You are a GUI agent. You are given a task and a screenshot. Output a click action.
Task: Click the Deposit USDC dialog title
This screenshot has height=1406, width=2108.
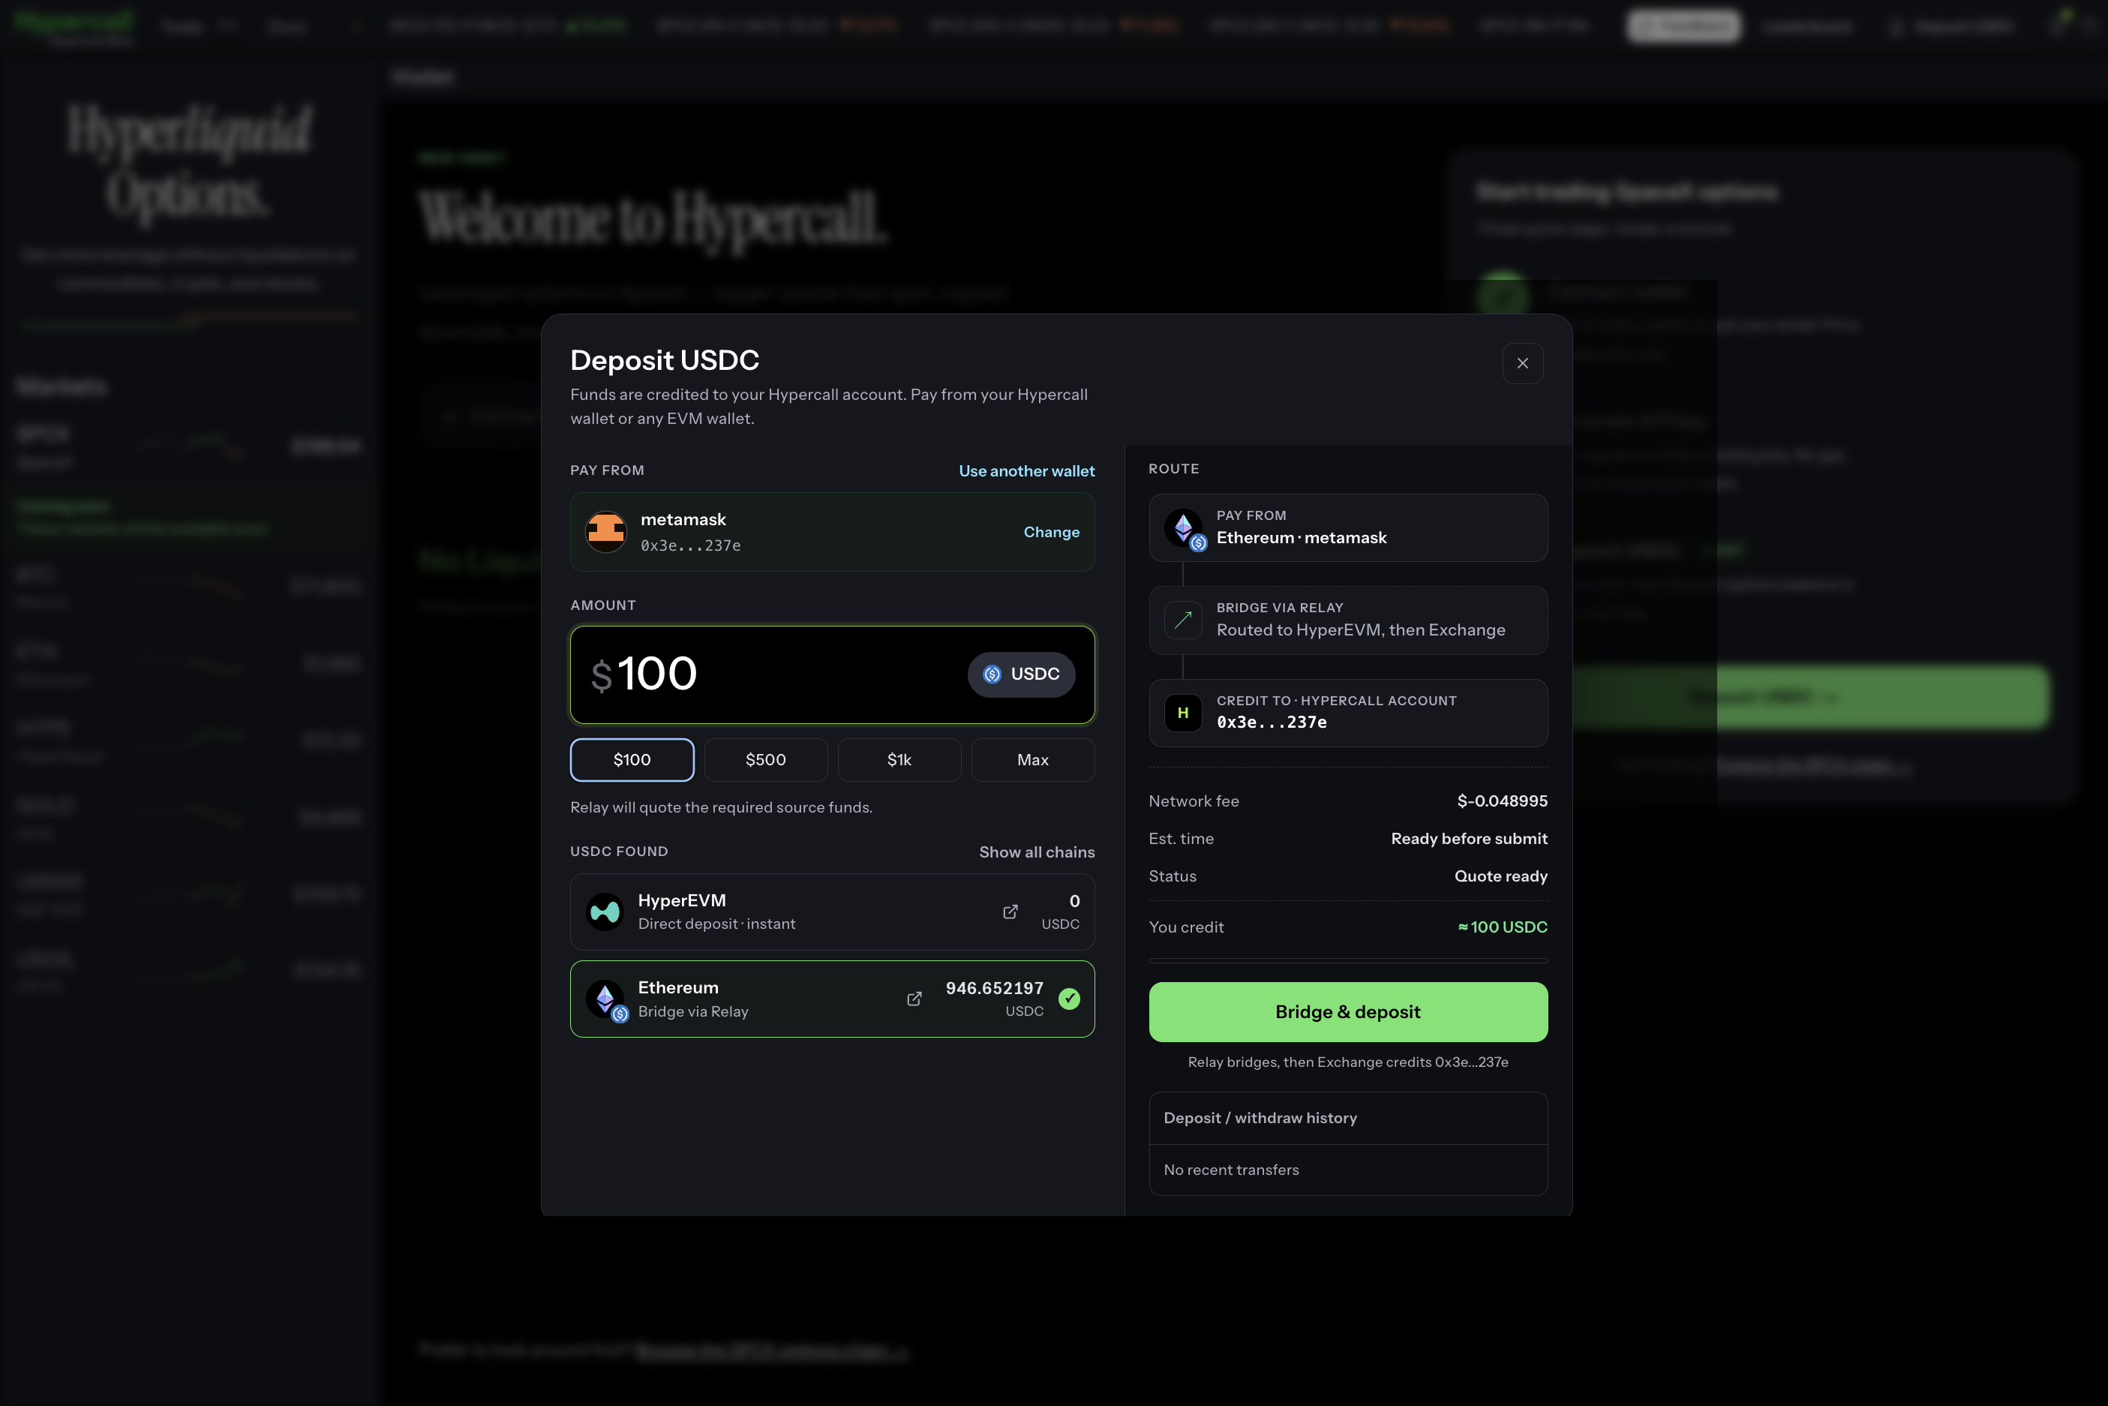pyautogui.click(x=665, y=359)
